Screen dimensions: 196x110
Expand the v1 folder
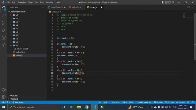[17, 15]
